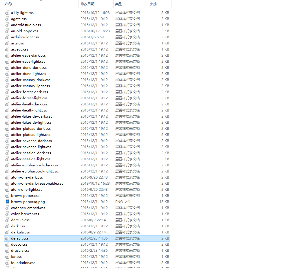Viewport: 283px width, 268px height.
Task: Click the atom-one-dark.css file icon
Action: (7, 177)
